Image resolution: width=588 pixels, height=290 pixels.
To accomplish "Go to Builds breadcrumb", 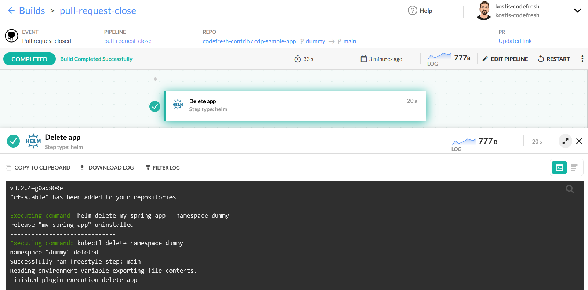I will pyautogui.click(x=32, y=11).
